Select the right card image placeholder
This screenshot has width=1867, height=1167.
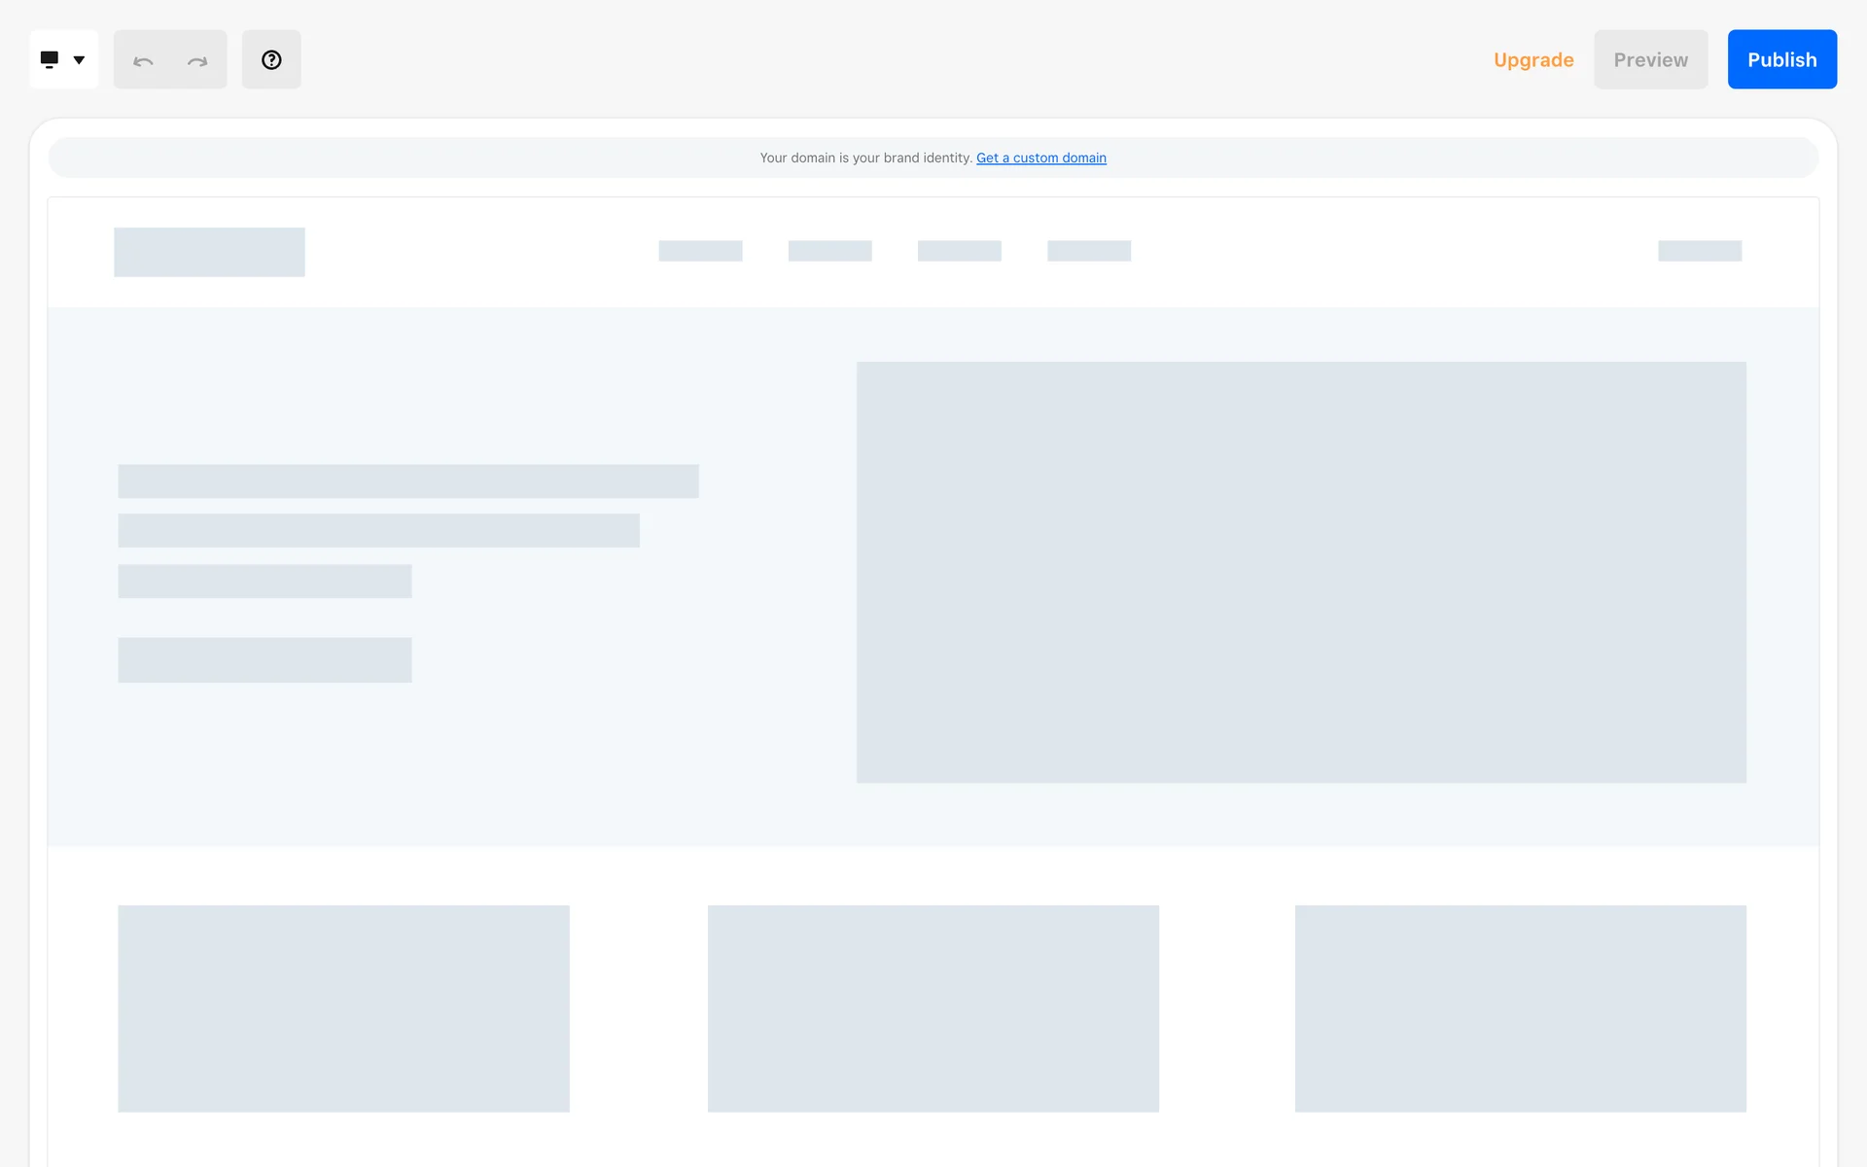[1520, 1008]
